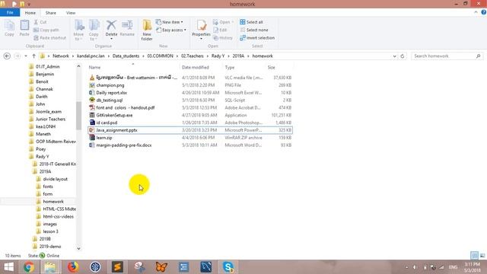Click 03.COMMON in address path
Viewport: 487px width, 274px height.
161,56
